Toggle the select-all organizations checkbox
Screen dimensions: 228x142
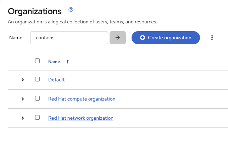point(37,61)
